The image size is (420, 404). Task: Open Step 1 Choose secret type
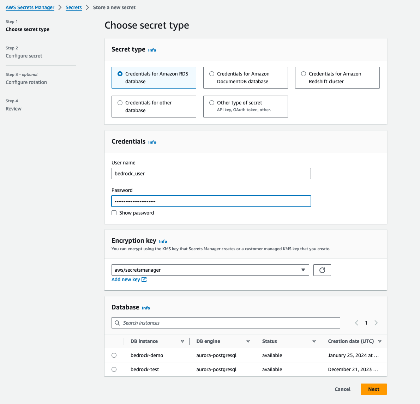(27, 29)
